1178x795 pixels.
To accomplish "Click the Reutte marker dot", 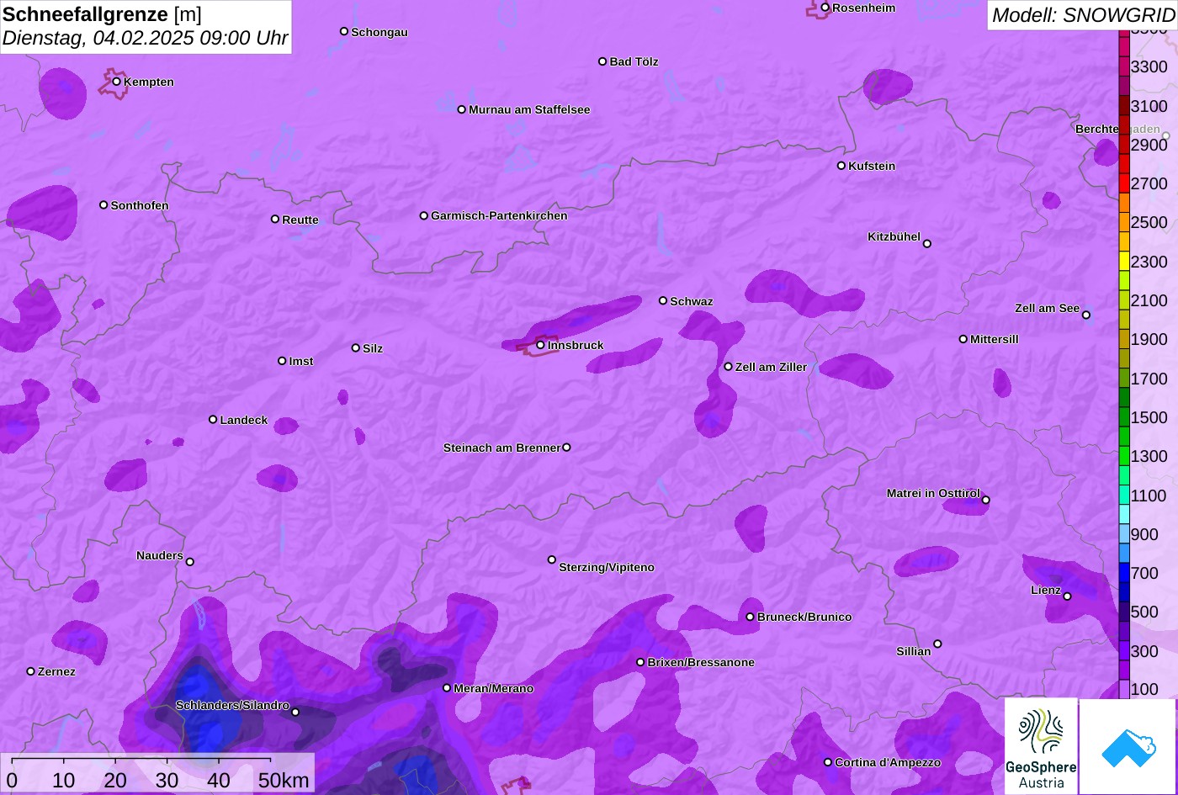I will (x=275, y=219).
